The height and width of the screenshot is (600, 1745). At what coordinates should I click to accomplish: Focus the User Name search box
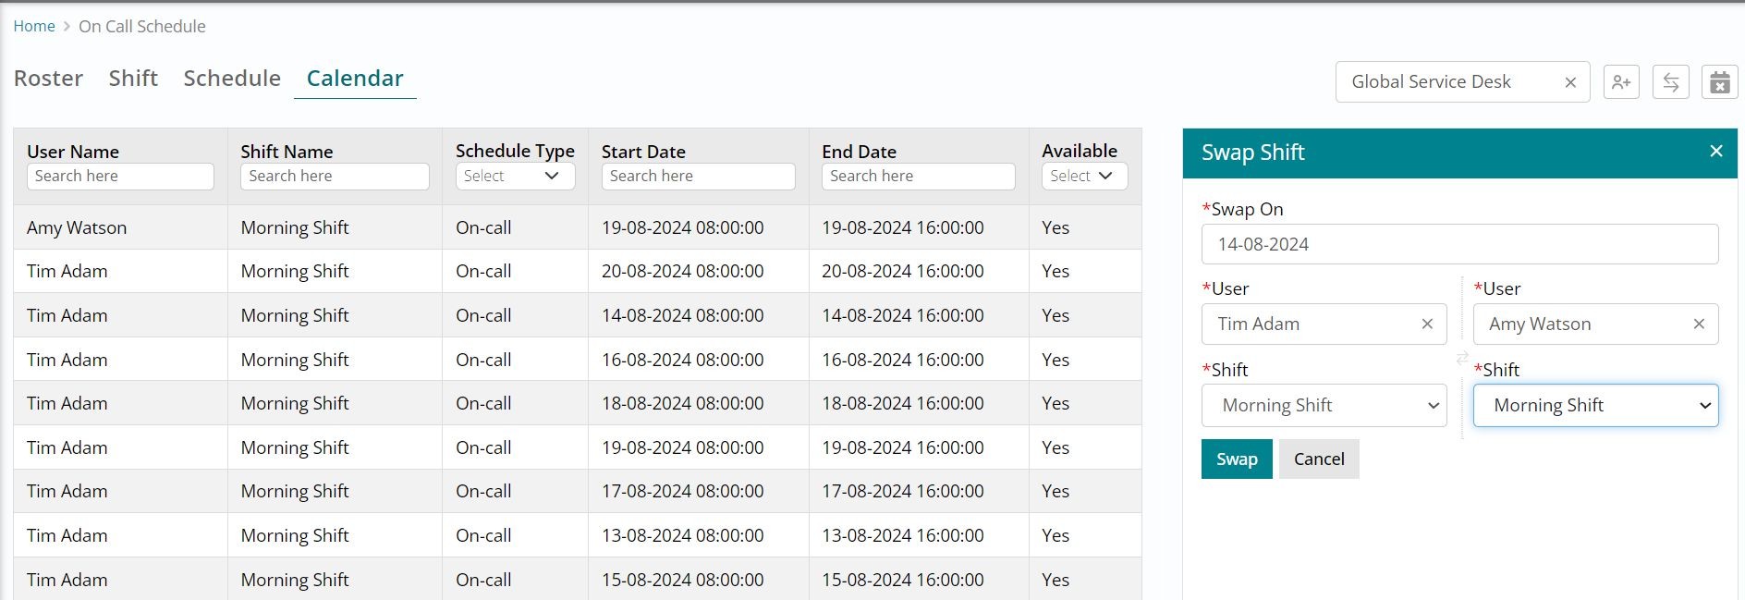[120, 176]
